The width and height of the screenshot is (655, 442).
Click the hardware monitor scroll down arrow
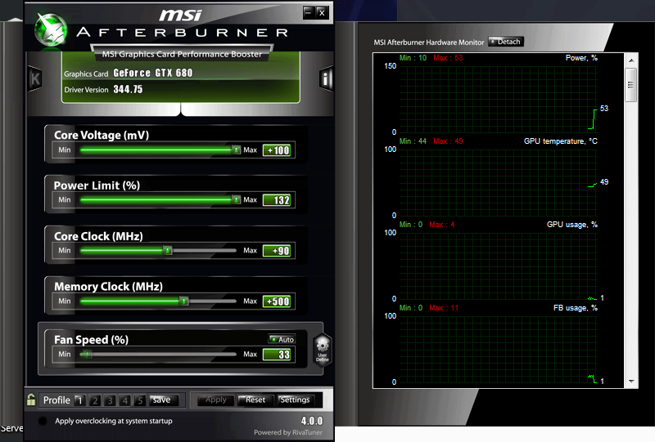[631, 381]
